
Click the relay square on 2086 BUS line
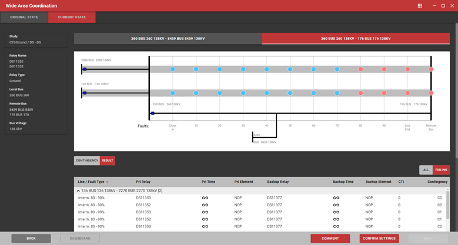point(85,69)
